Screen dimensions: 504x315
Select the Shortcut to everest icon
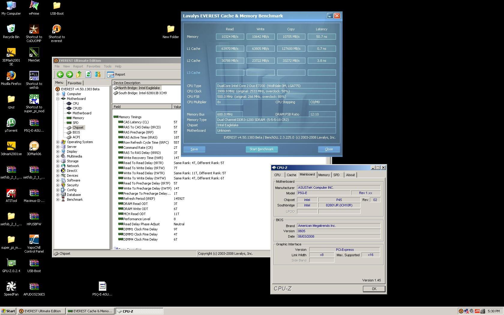coord(57,33)
